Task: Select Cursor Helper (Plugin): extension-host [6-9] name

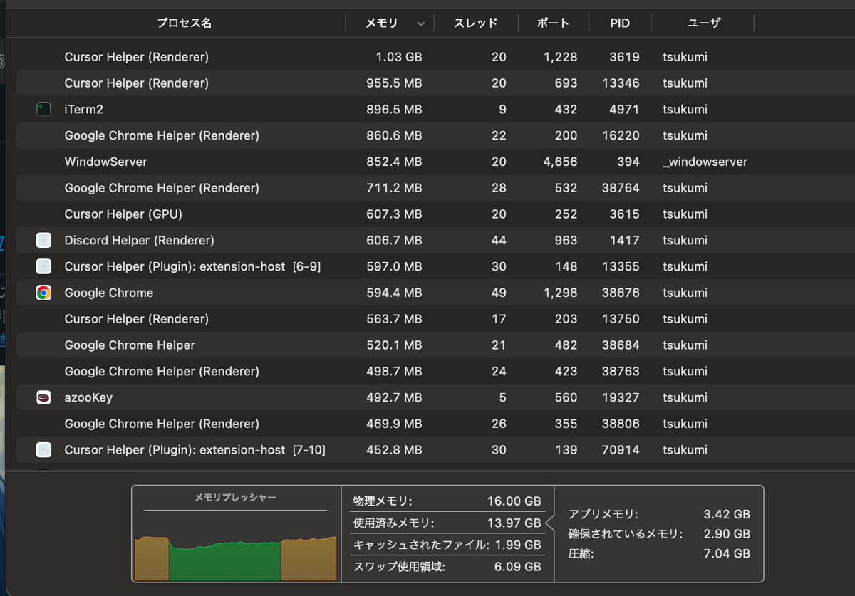Action: 192,266
